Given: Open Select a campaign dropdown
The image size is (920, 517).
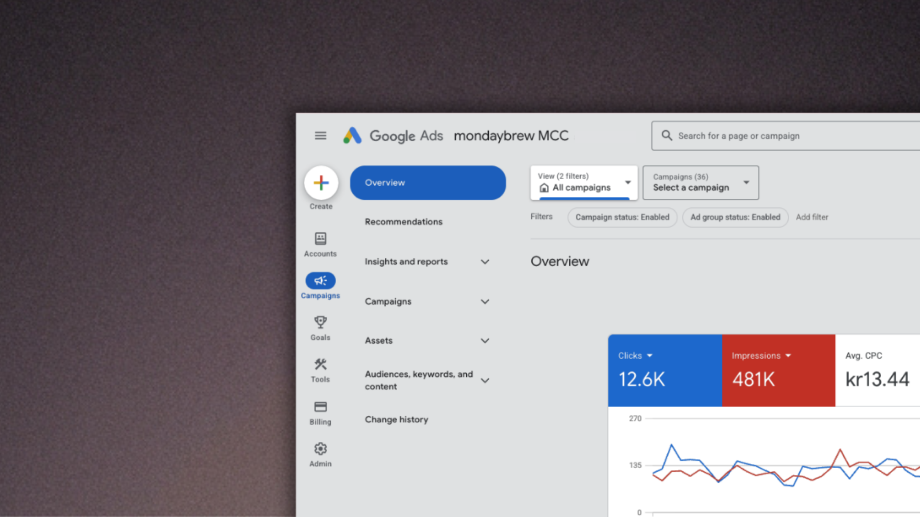Looking at the screenshot, I should (701, 183).
